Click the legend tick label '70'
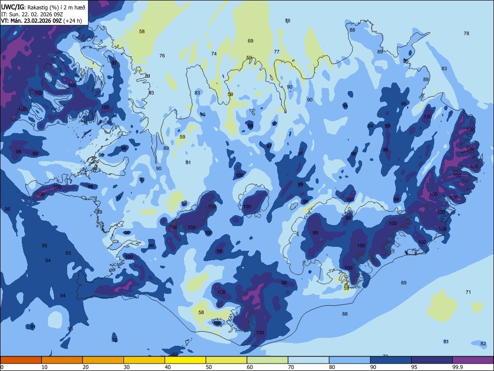 [x=291, y=367]
